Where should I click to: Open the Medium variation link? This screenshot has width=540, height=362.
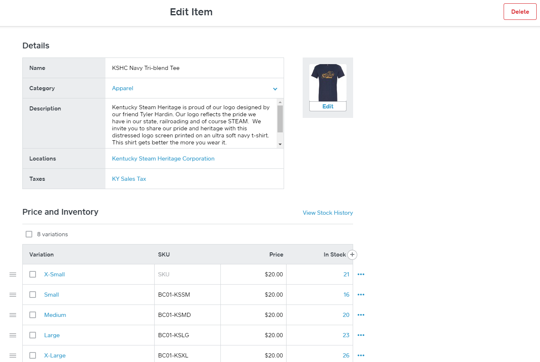[55, 315]
